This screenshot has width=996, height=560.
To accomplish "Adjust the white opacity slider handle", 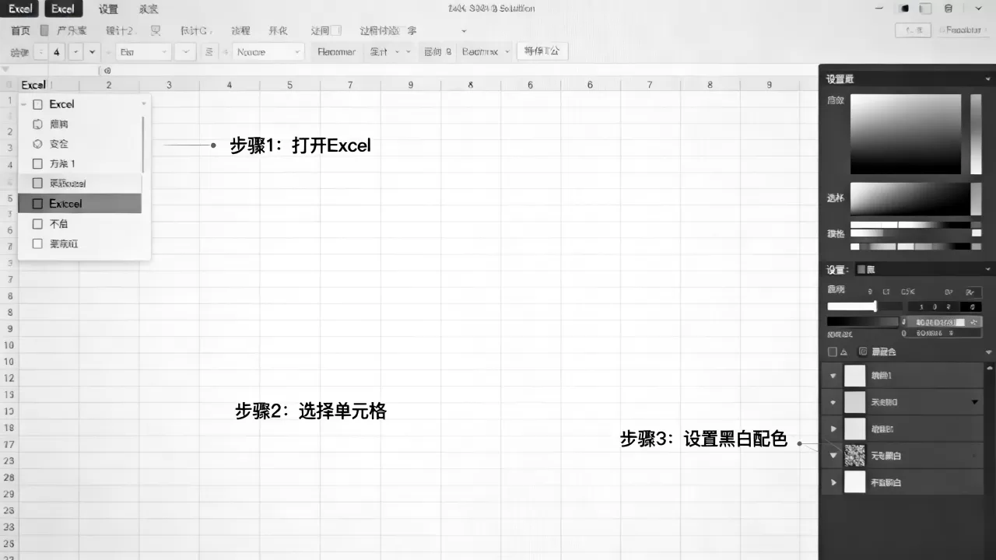I will pyautogui.click(x=875, y=306).
